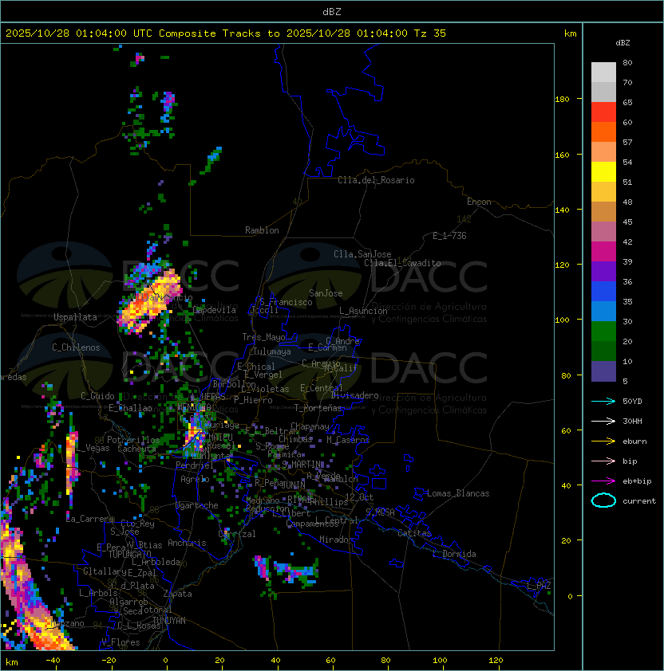Click the 'E_1-736' label on the map
664x671 pixels.
[449, 236]
